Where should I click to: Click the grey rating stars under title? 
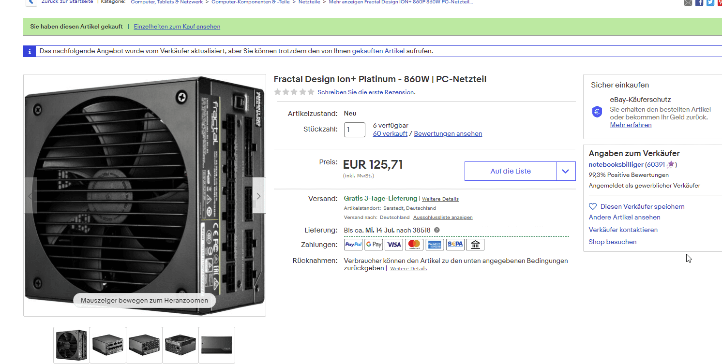[x=294, y=92]
